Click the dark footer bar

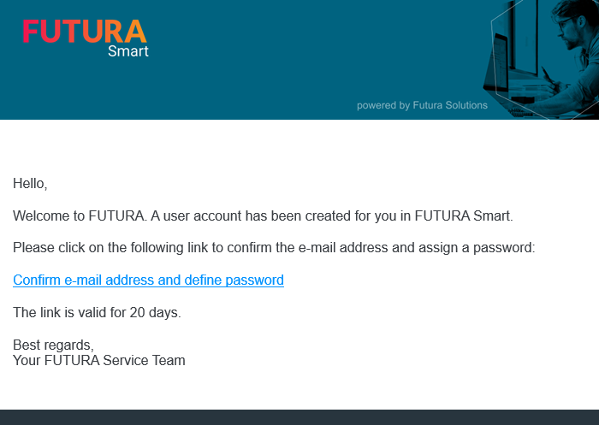point(299,417)
